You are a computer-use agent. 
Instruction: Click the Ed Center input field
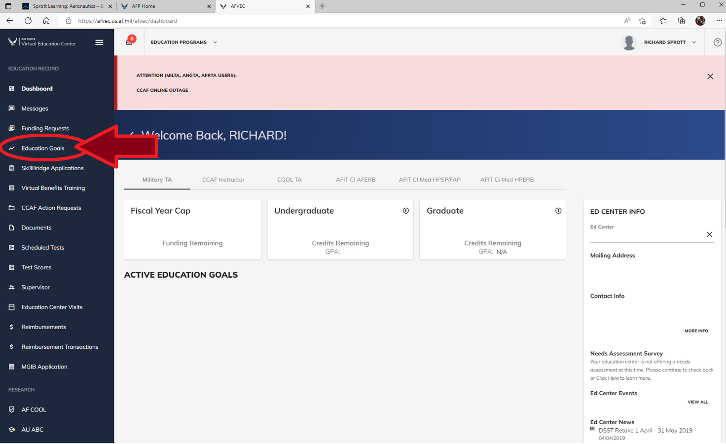click(x=646, y=236)
